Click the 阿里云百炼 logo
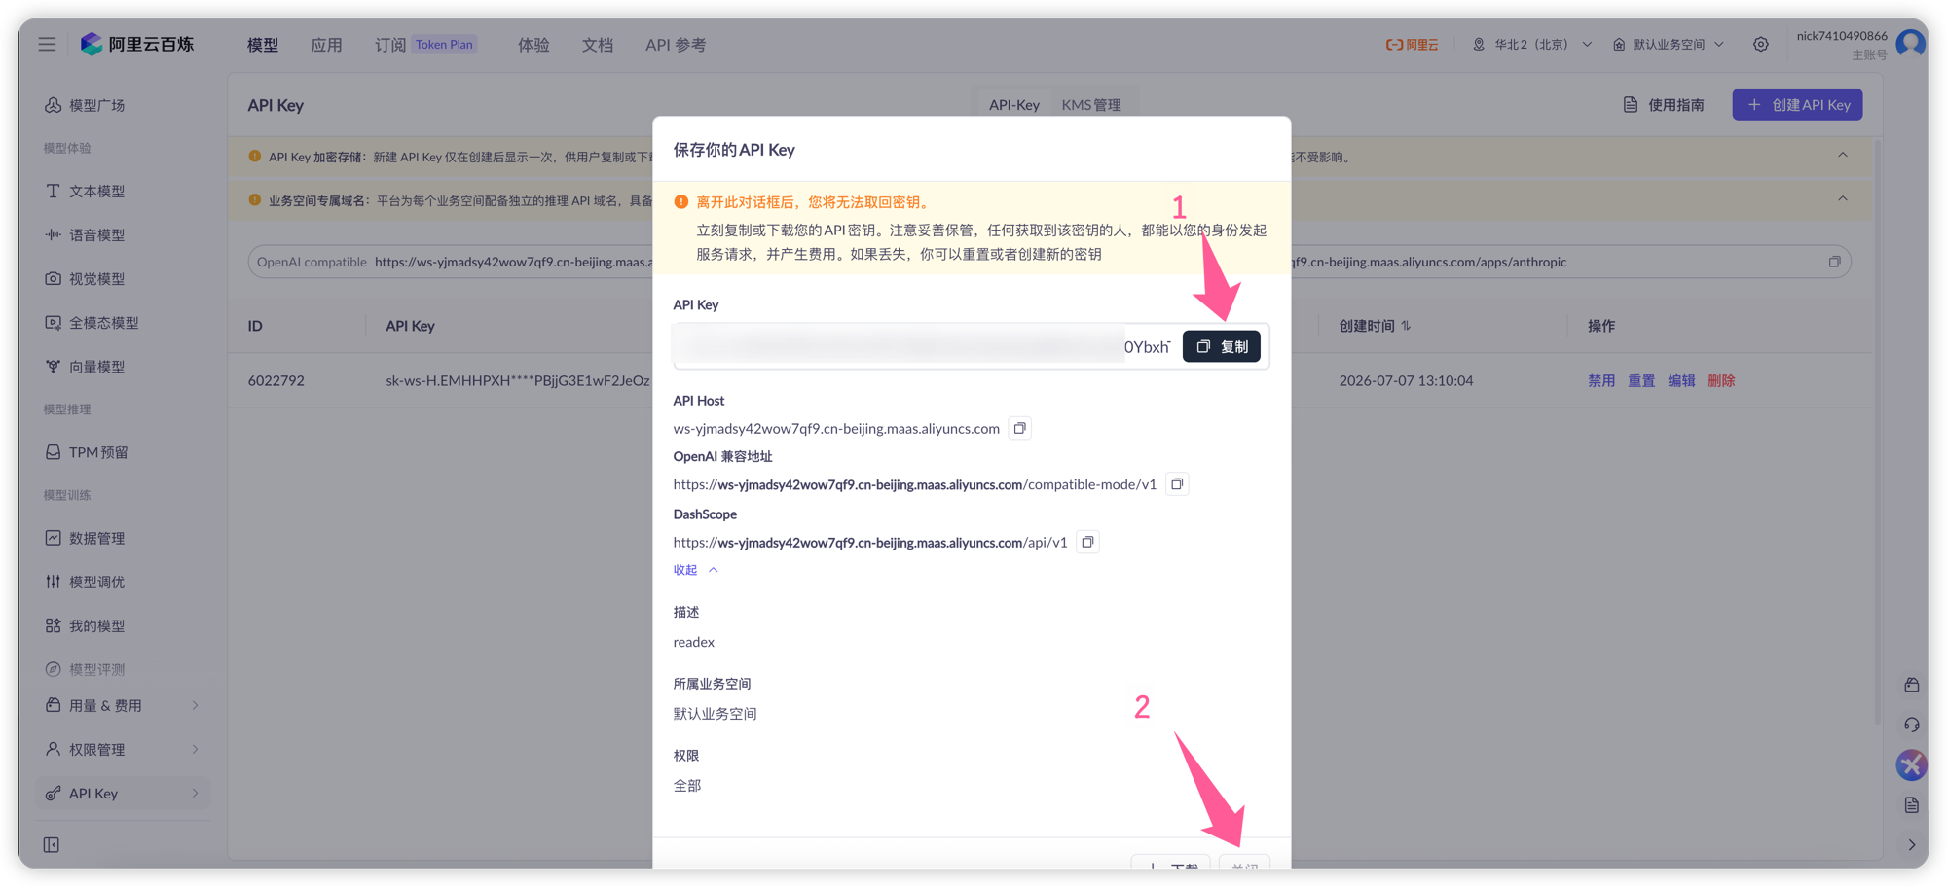 pos(137,44)
